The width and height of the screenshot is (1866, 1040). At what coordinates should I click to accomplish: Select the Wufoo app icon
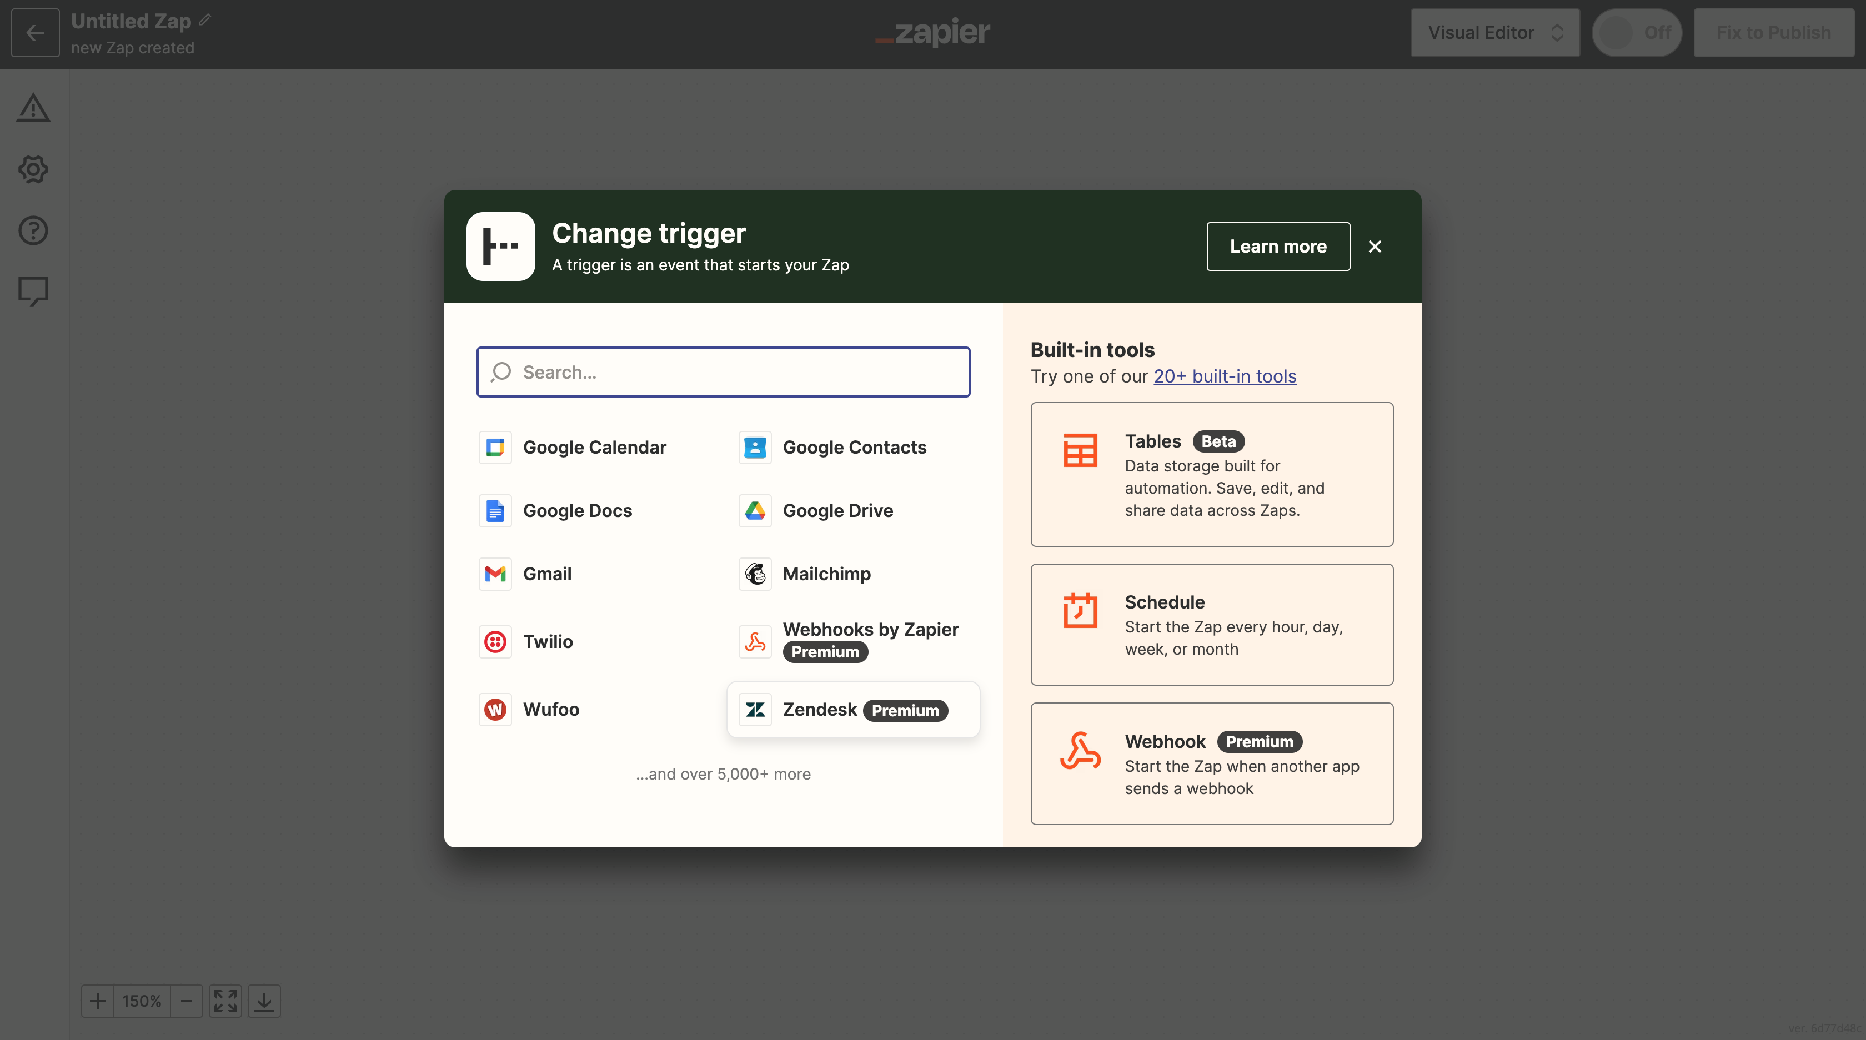(x=495, y=709)
